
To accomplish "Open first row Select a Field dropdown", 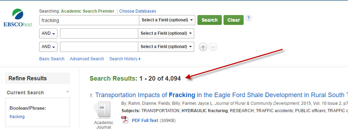I will tap(167, 20).
